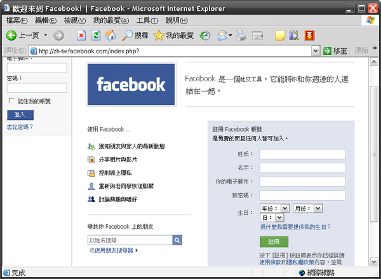The width and height of the screenshot is (381, 279).
Task: Open Favorites with the star icon
Action: 159,36
